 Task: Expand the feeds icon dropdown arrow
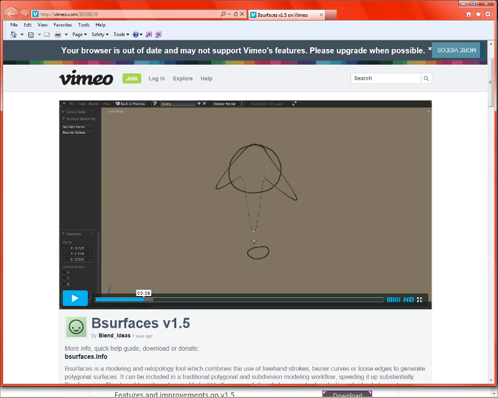(39, 35)
